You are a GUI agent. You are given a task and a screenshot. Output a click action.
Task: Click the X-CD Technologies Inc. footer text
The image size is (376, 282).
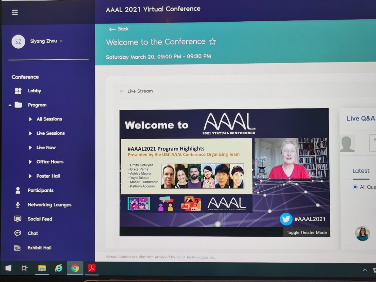[196, 257]
